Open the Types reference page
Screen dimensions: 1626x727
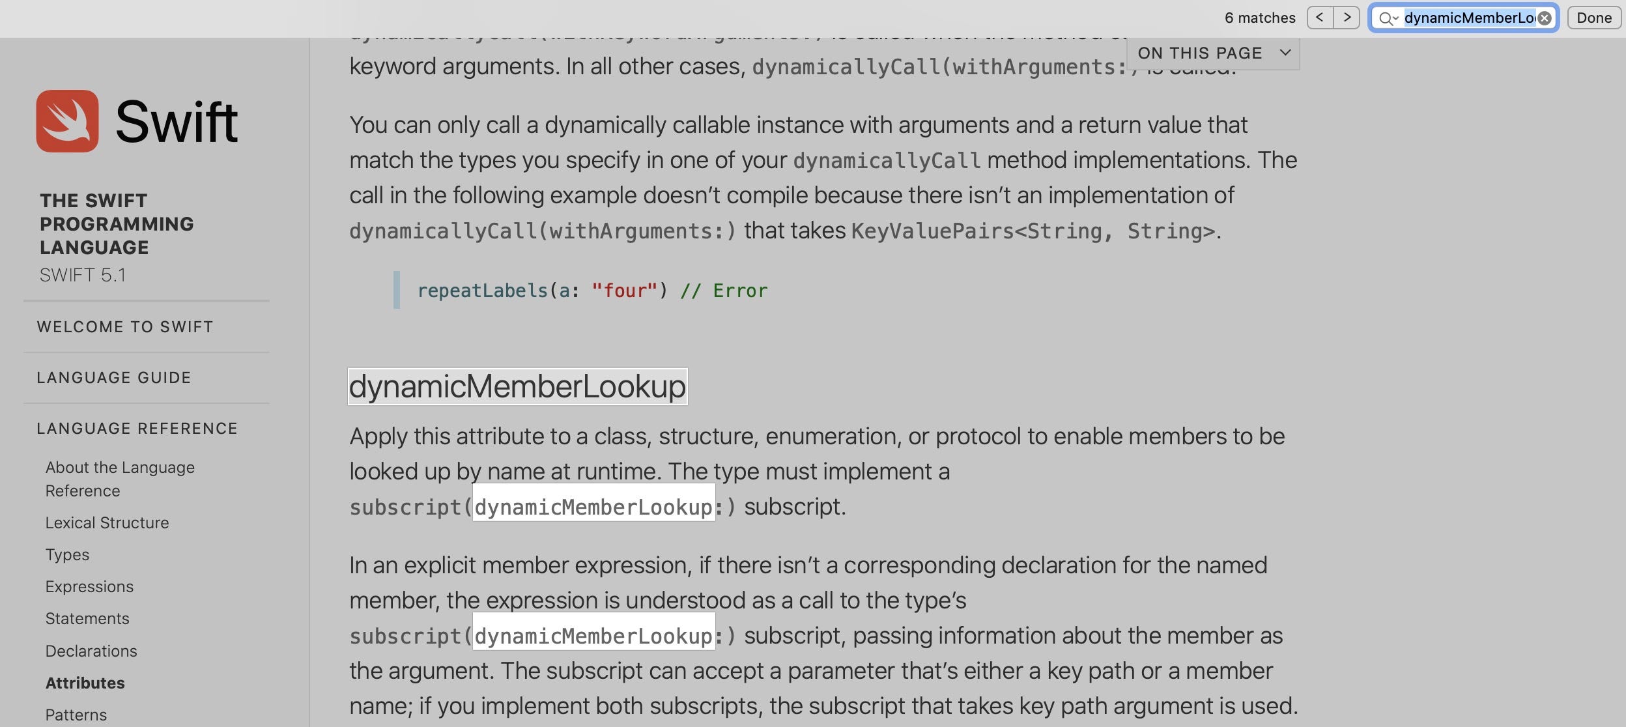tap(67, 554)
